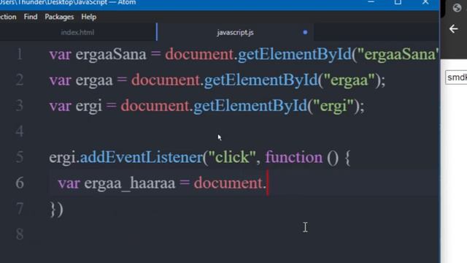Switch to the index.html tab

[77, 32]
